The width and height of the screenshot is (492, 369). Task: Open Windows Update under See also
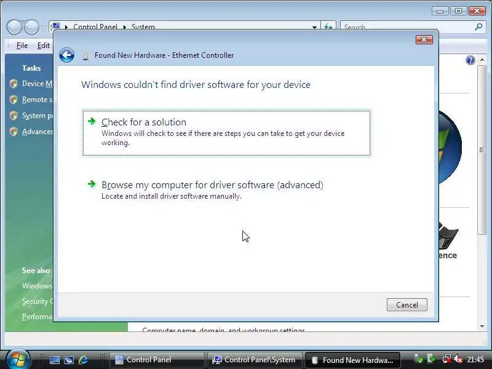[x=37, y=286]
